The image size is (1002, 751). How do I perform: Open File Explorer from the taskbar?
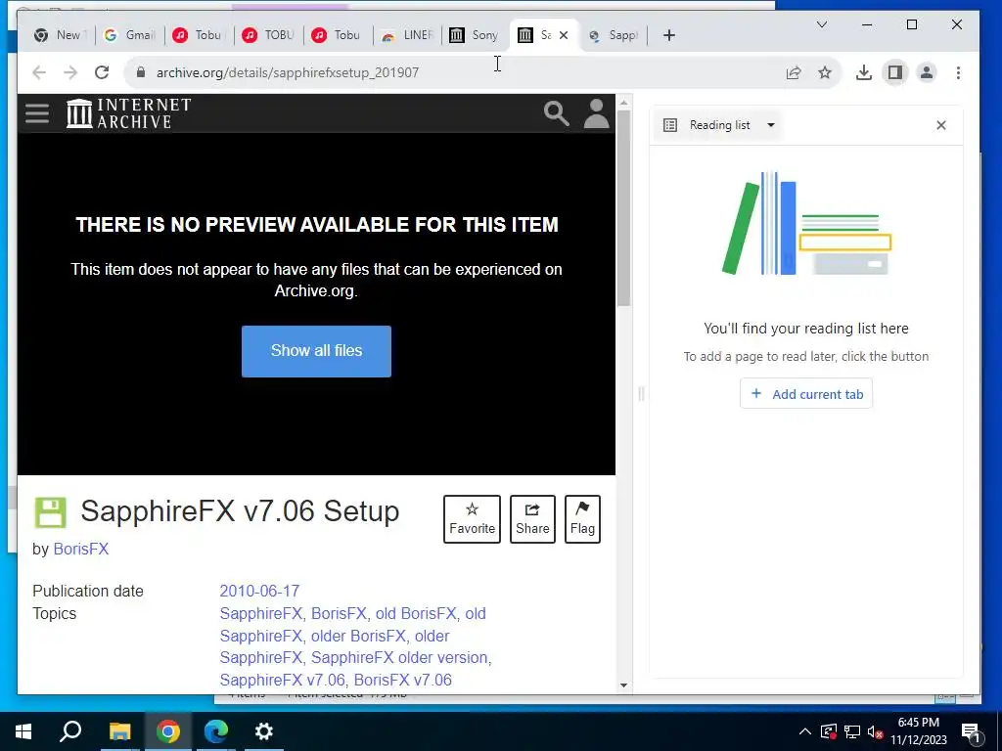[119, 731]
